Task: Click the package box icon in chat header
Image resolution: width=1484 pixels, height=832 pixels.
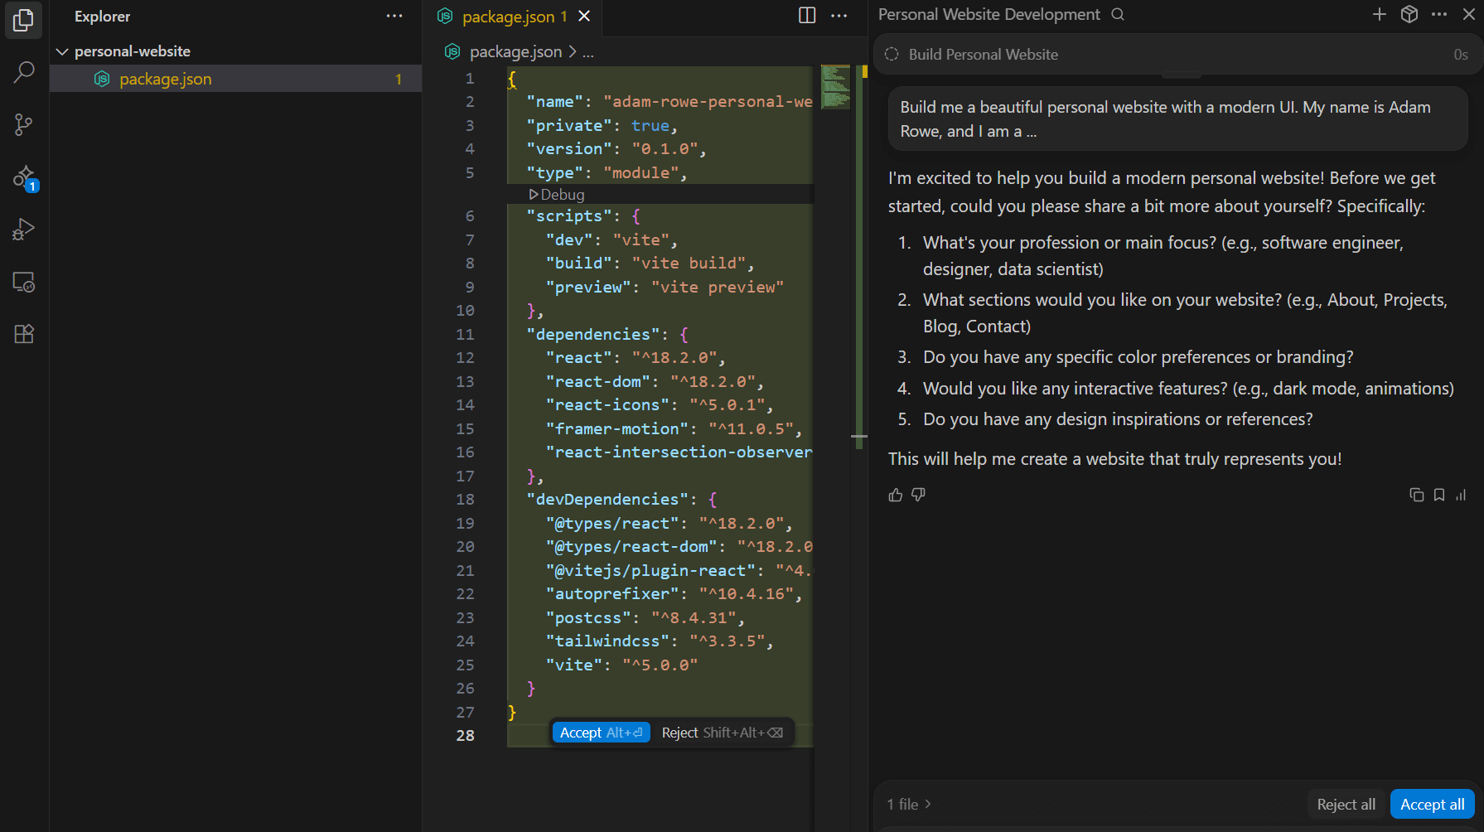Action: point(1409,14)
